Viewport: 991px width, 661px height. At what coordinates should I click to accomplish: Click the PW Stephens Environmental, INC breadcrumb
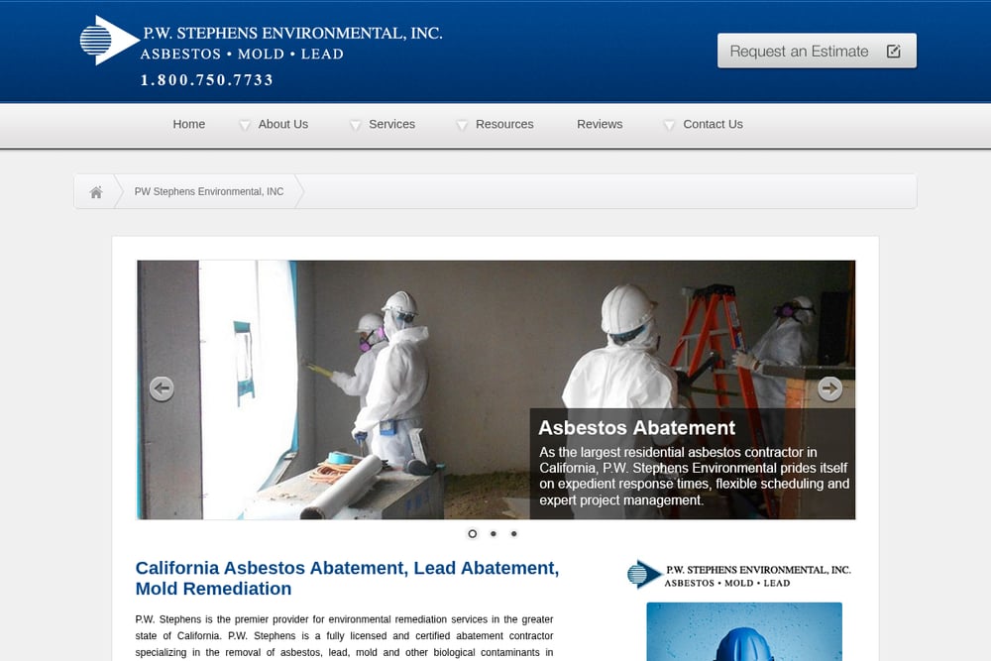click(x=209, y=191)
